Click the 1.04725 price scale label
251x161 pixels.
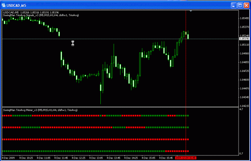click(x=244, y=71)
